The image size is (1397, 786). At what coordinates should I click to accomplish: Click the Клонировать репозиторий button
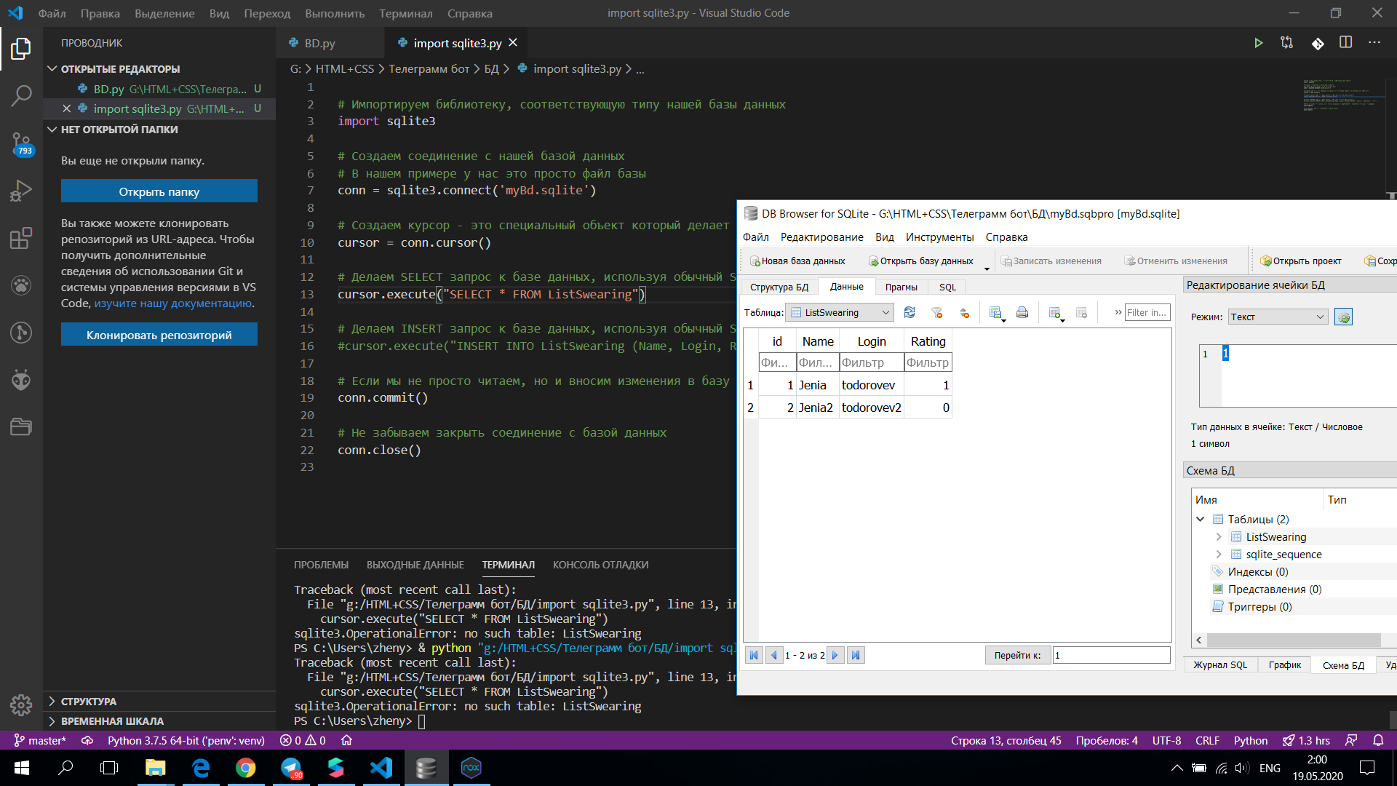point(159,335)
